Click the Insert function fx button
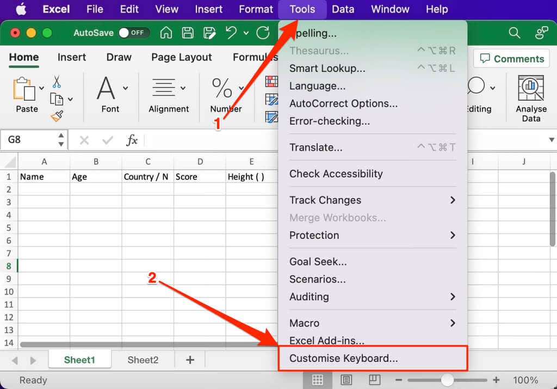 pos(132,140)
